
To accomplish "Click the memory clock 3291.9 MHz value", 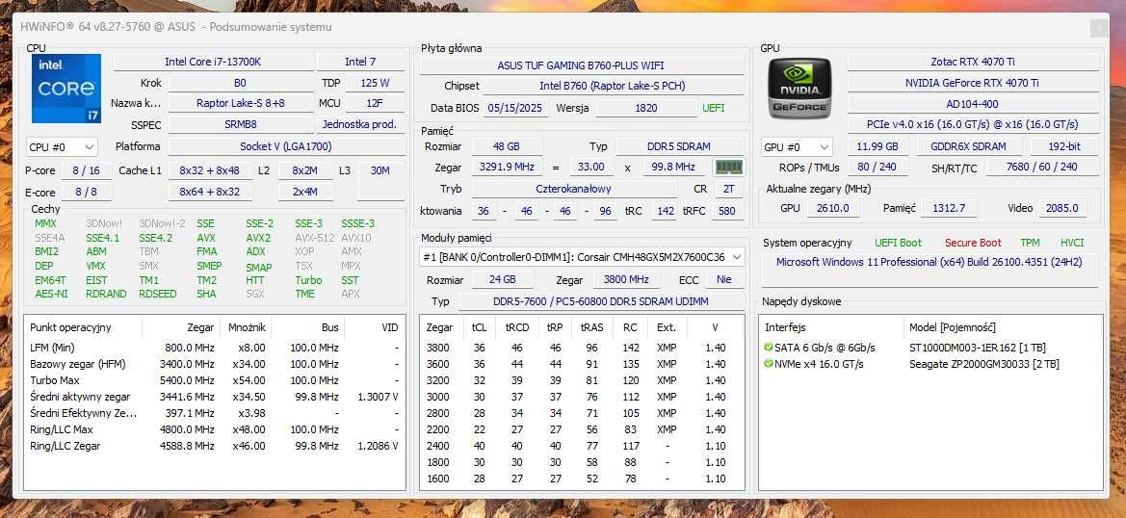I will point(507,168).
